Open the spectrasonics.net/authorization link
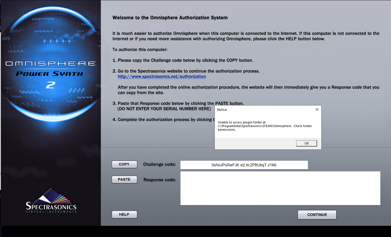The height and width of the screenshot is (237, 391). point(162,77)
